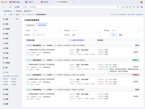Switch to the 降级策略采纳 tab
The width and height of the screenshot is (145, 109).
click(x=30, y=25)
